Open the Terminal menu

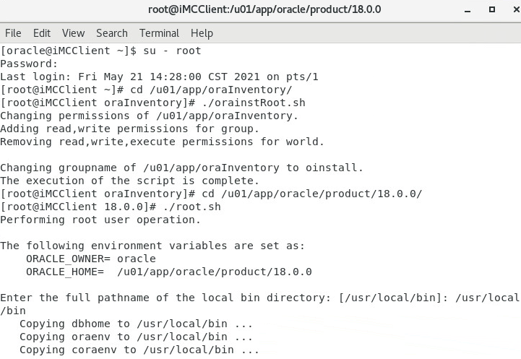tap(159, 33)
